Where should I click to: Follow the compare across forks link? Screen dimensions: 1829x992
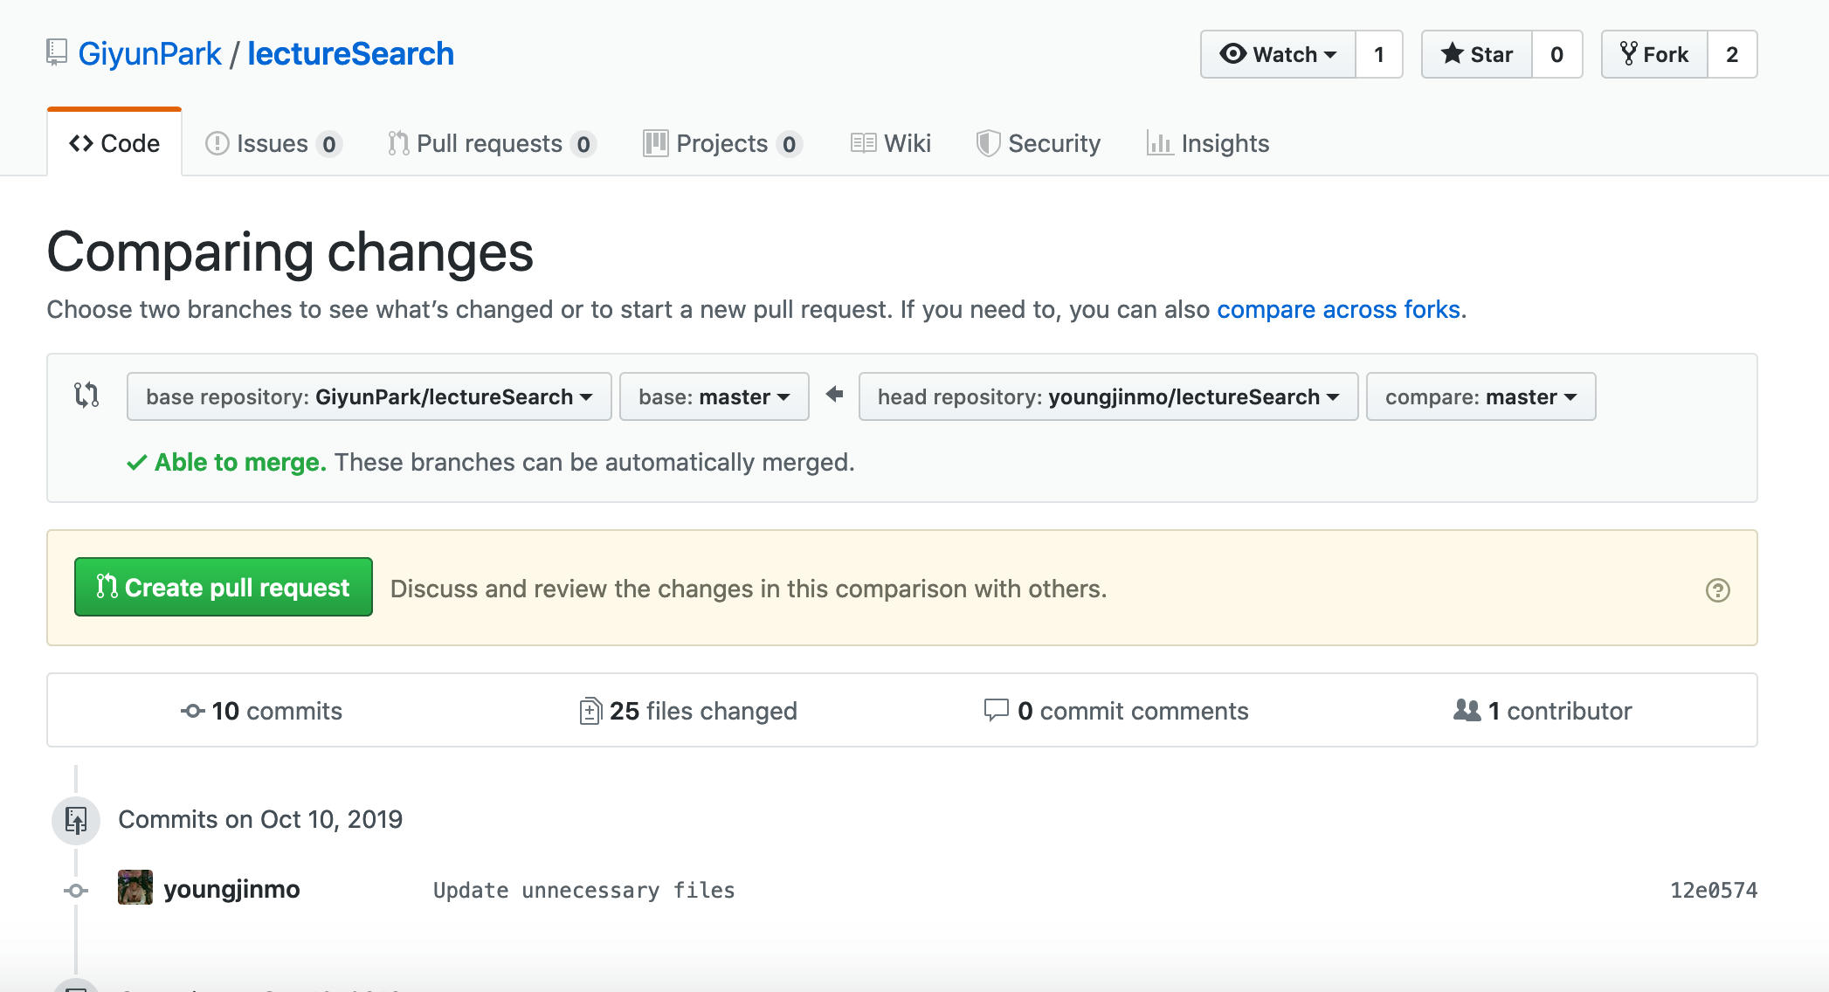1338,309
